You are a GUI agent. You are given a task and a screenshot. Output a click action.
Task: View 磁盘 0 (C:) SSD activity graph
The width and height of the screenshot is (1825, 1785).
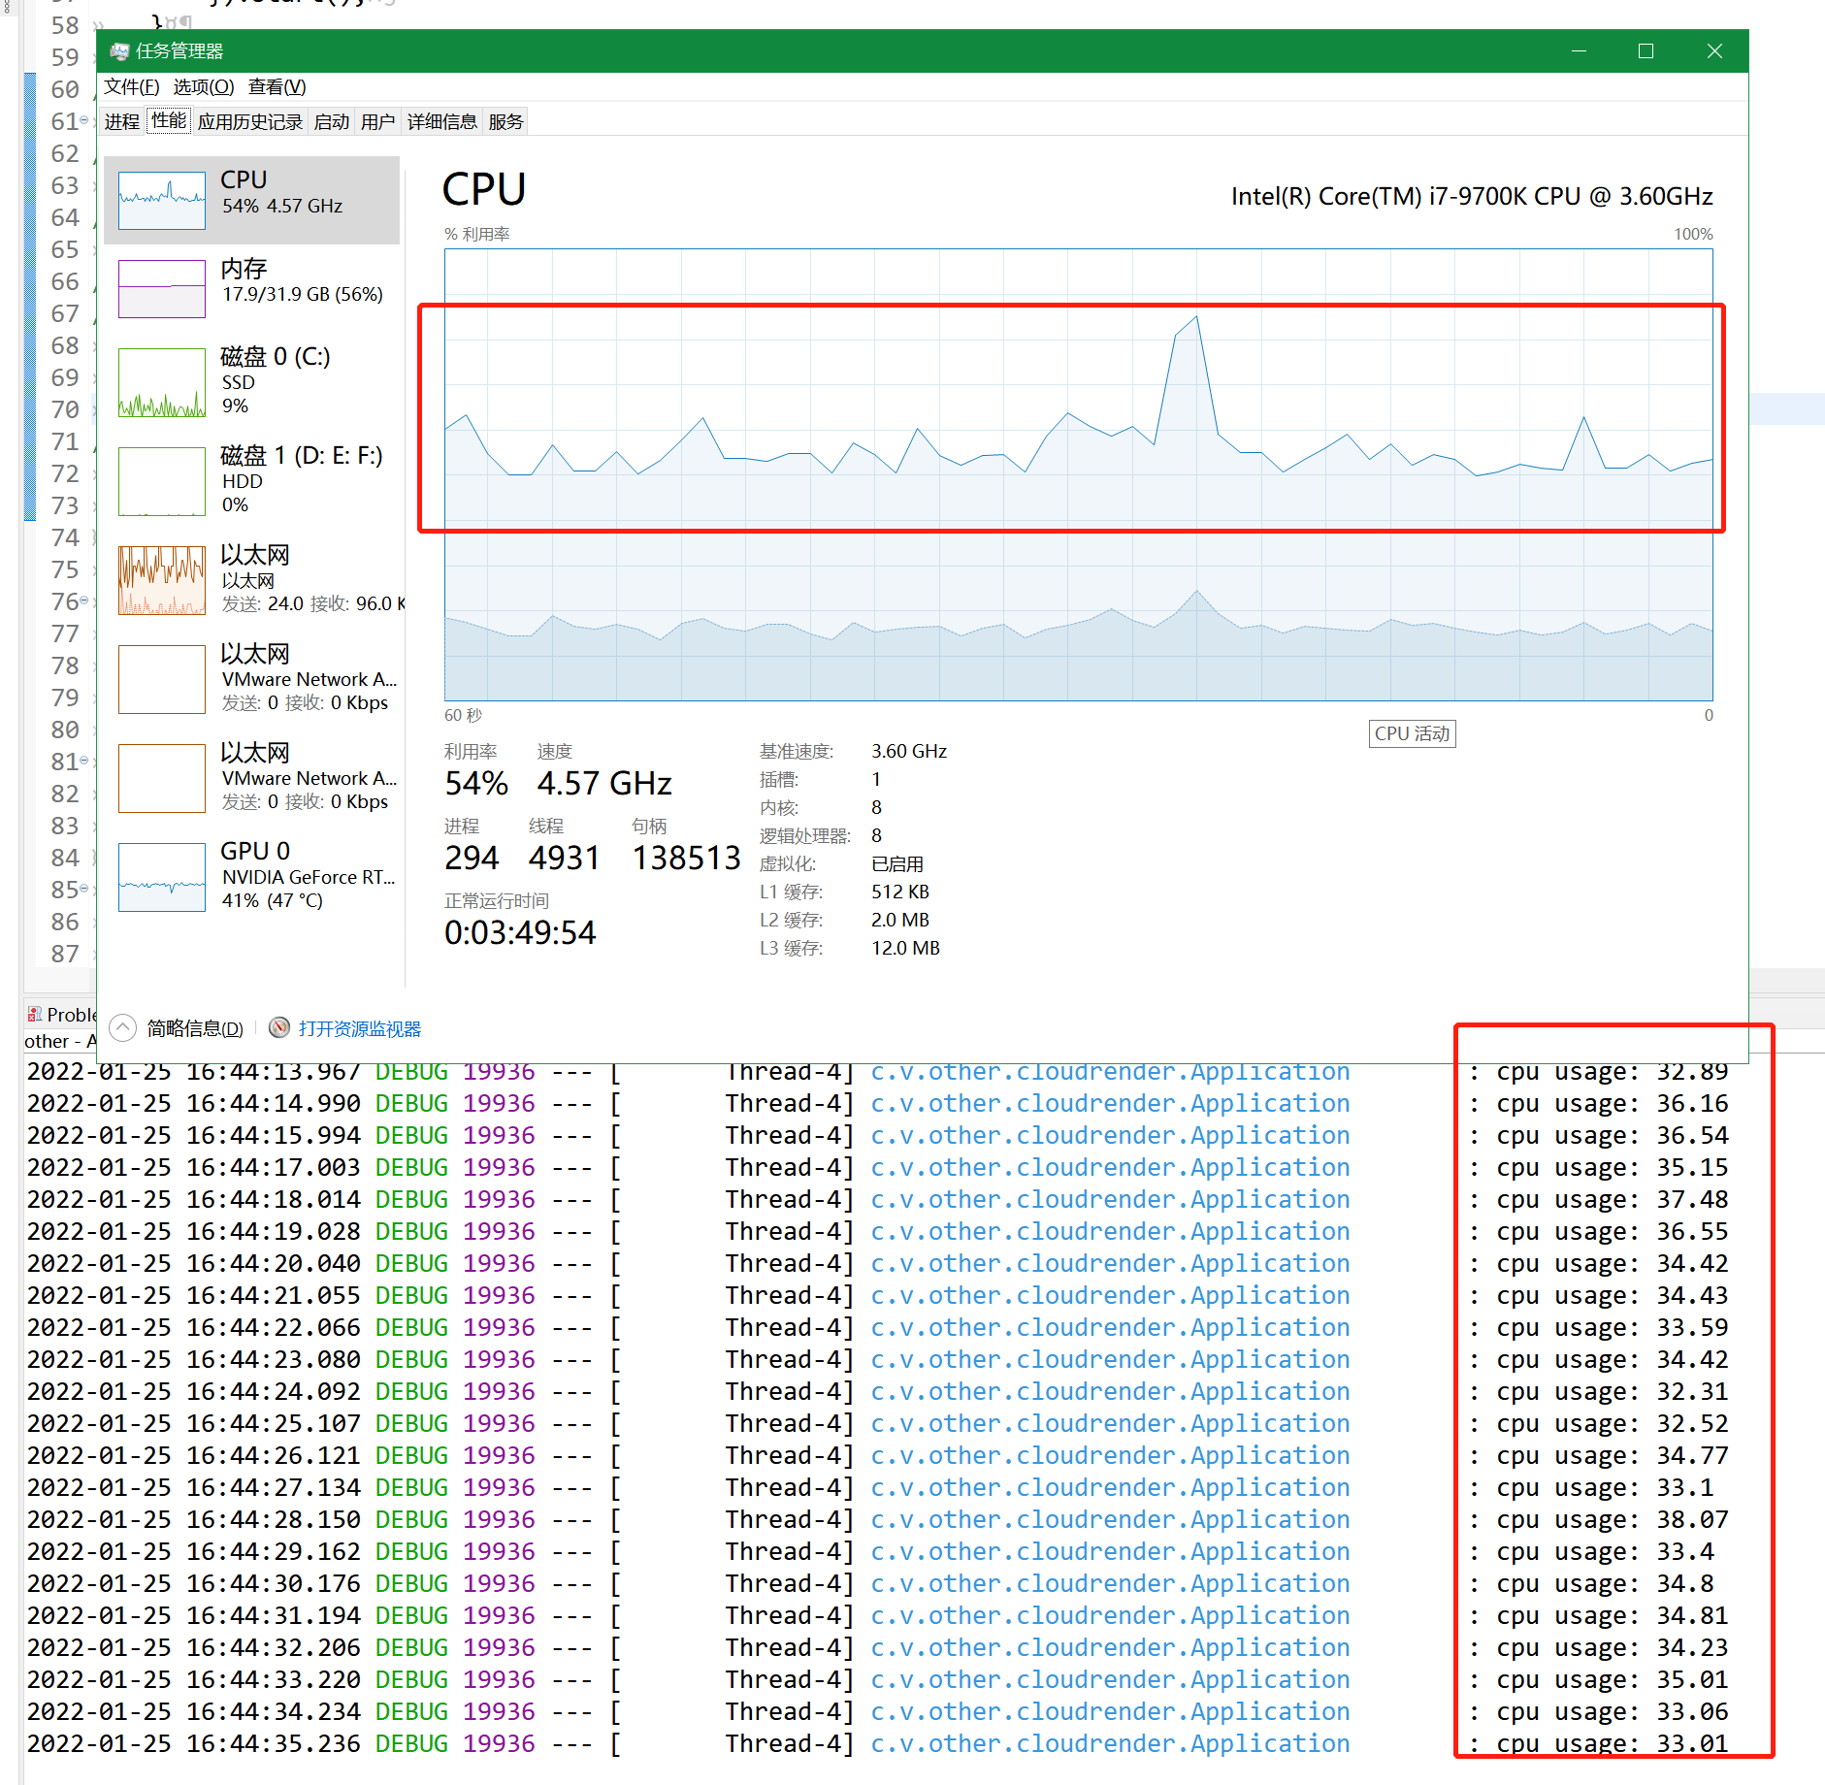(252, 381)
